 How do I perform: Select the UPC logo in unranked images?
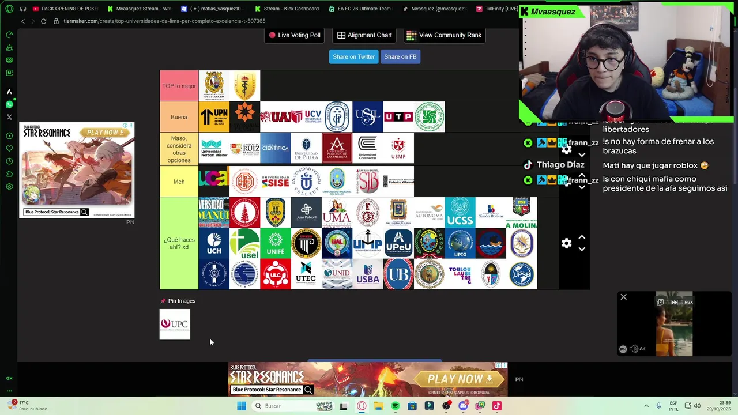(175, 324)
